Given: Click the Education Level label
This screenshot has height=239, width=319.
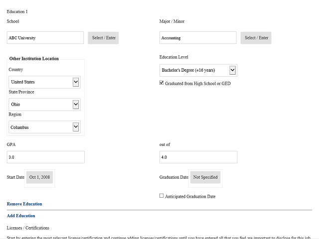Looking at the screenshot, I should pyautogui.click(x=174, y=57).
